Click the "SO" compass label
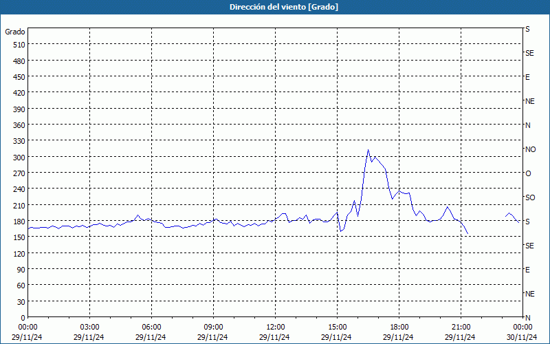The height and width of the screenshot is (344, 550). [x=530, y=198]
